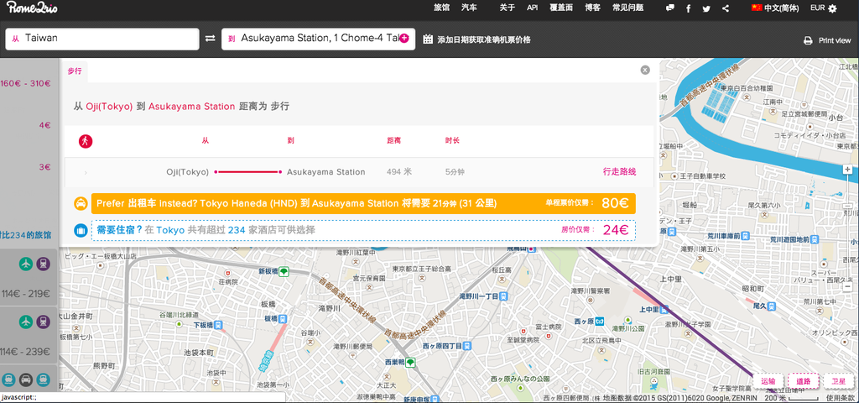This screenshot has height=403, width=859.
Task: Click the orange taxi offer banner
Action: 363,203
